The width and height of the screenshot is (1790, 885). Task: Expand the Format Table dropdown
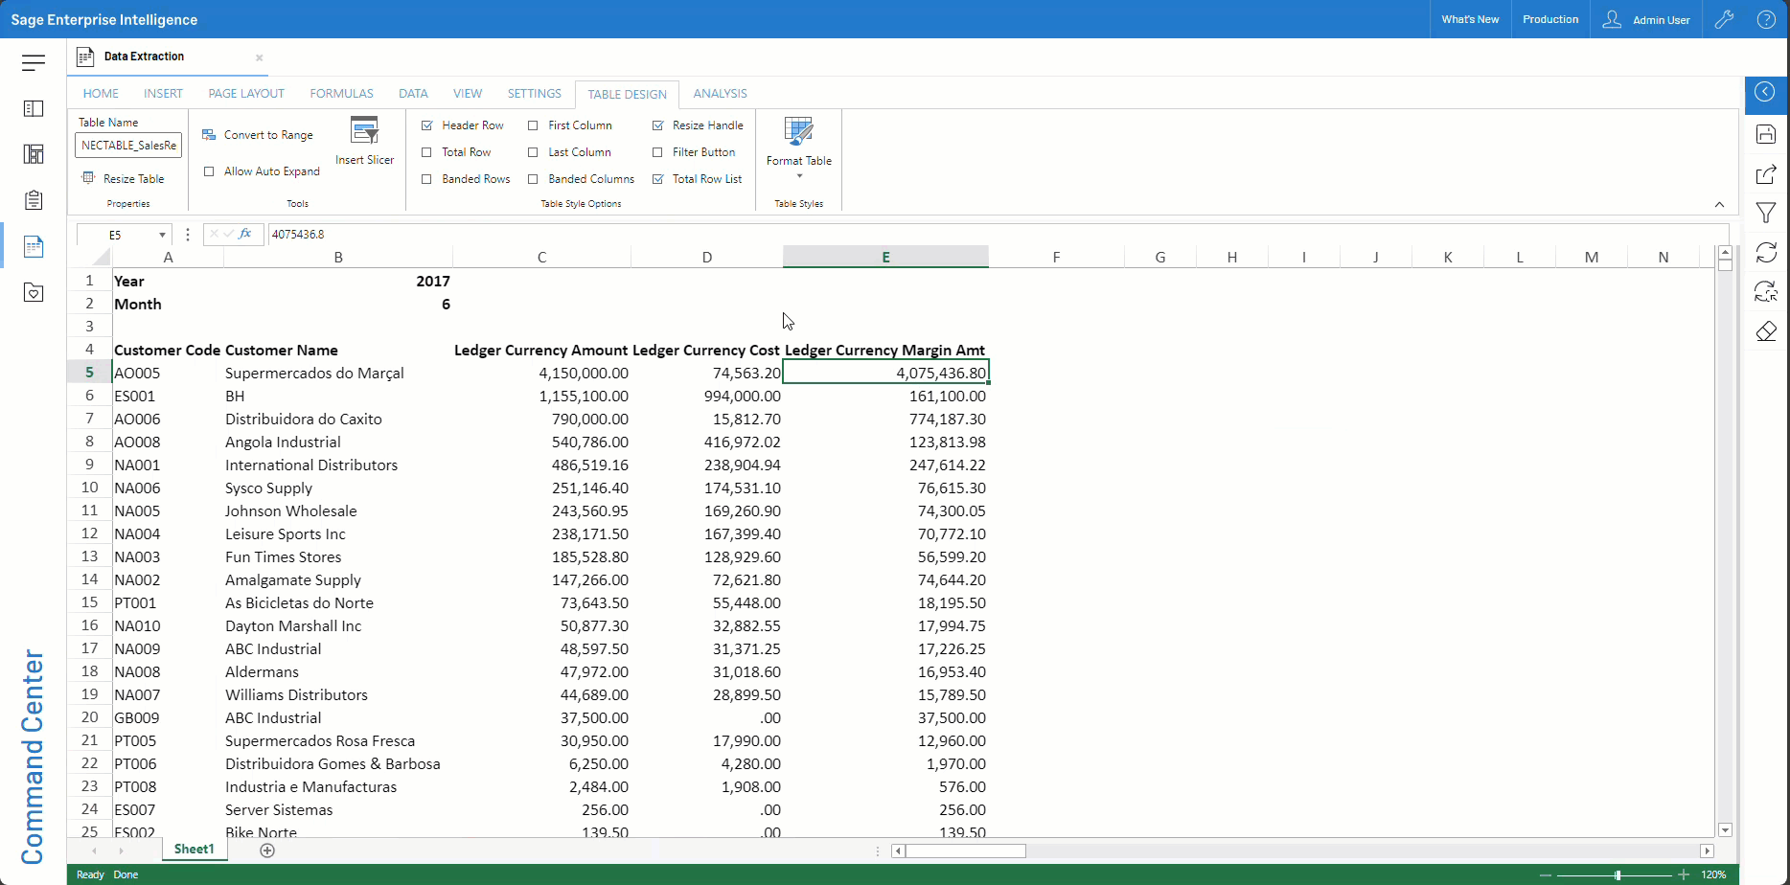[799, 176]
